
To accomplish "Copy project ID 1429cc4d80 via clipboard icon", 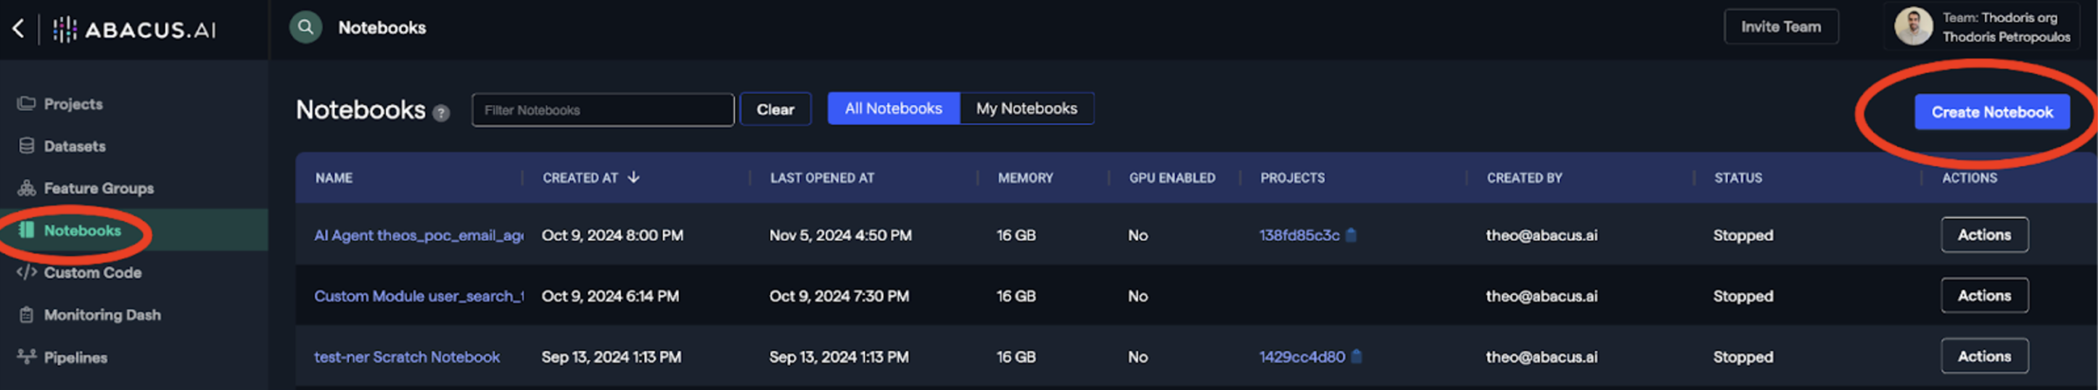I will pos(1356,357).
